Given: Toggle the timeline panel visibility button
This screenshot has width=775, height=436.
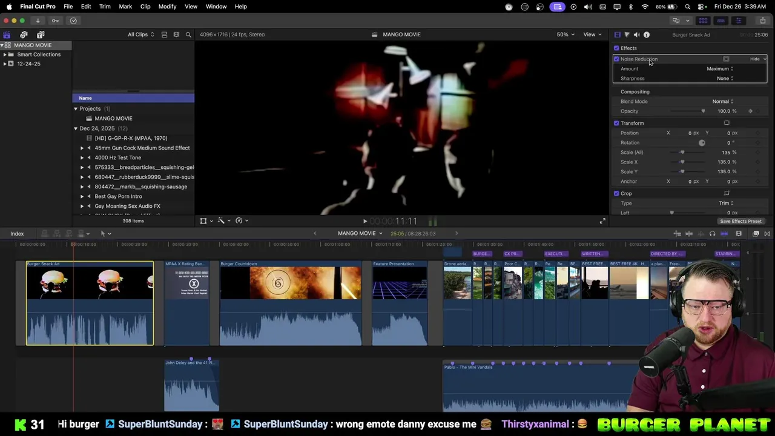Looking at the screenshot, I should (x=721, y=21).
